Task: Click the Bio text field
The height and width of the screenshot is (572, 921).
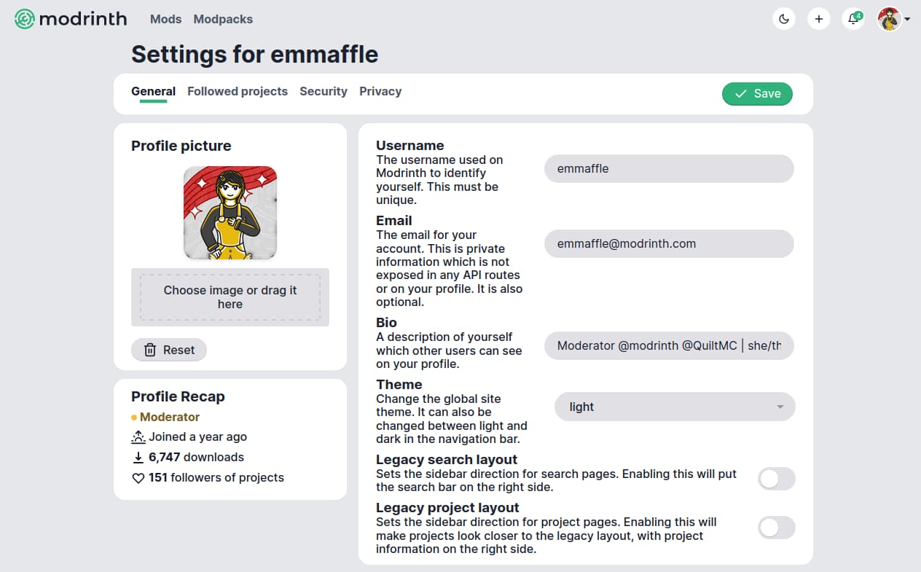Action: tap(669, 345)
